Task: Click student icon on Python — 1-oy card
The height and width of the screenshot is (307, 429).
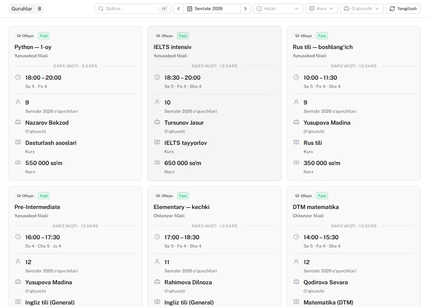Action: tap(18, 102)
